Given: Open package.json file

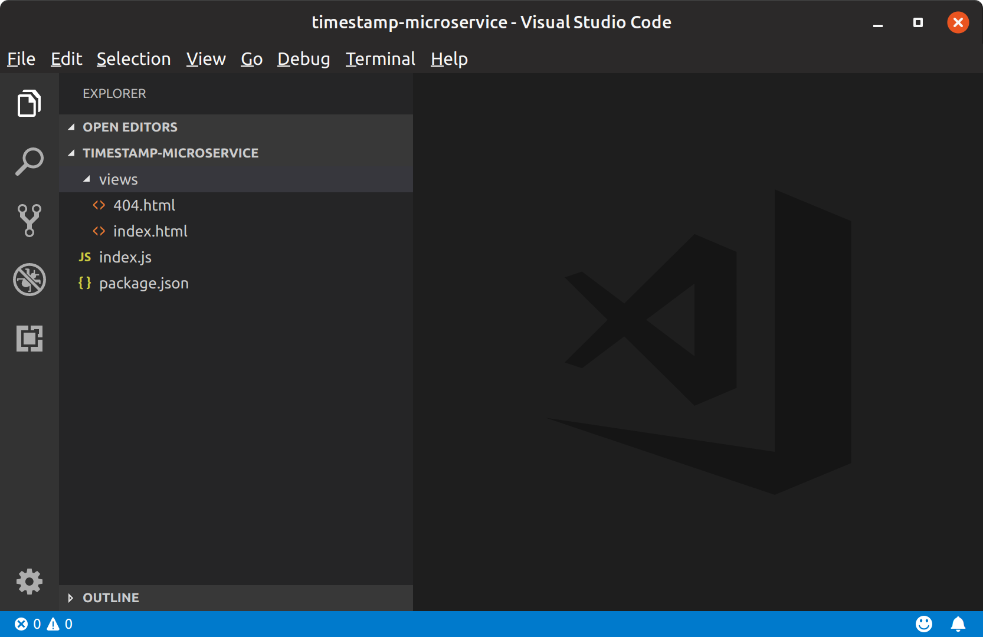Looking at the screenshot, I should click(x=143, y=283).
